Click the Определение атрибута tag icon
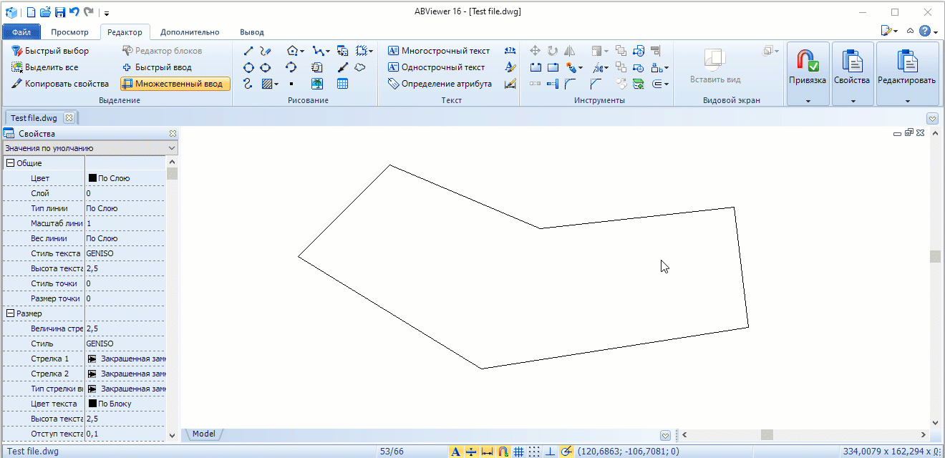The width and height of the screenshot is (945, 458). (x=393, y=84)
